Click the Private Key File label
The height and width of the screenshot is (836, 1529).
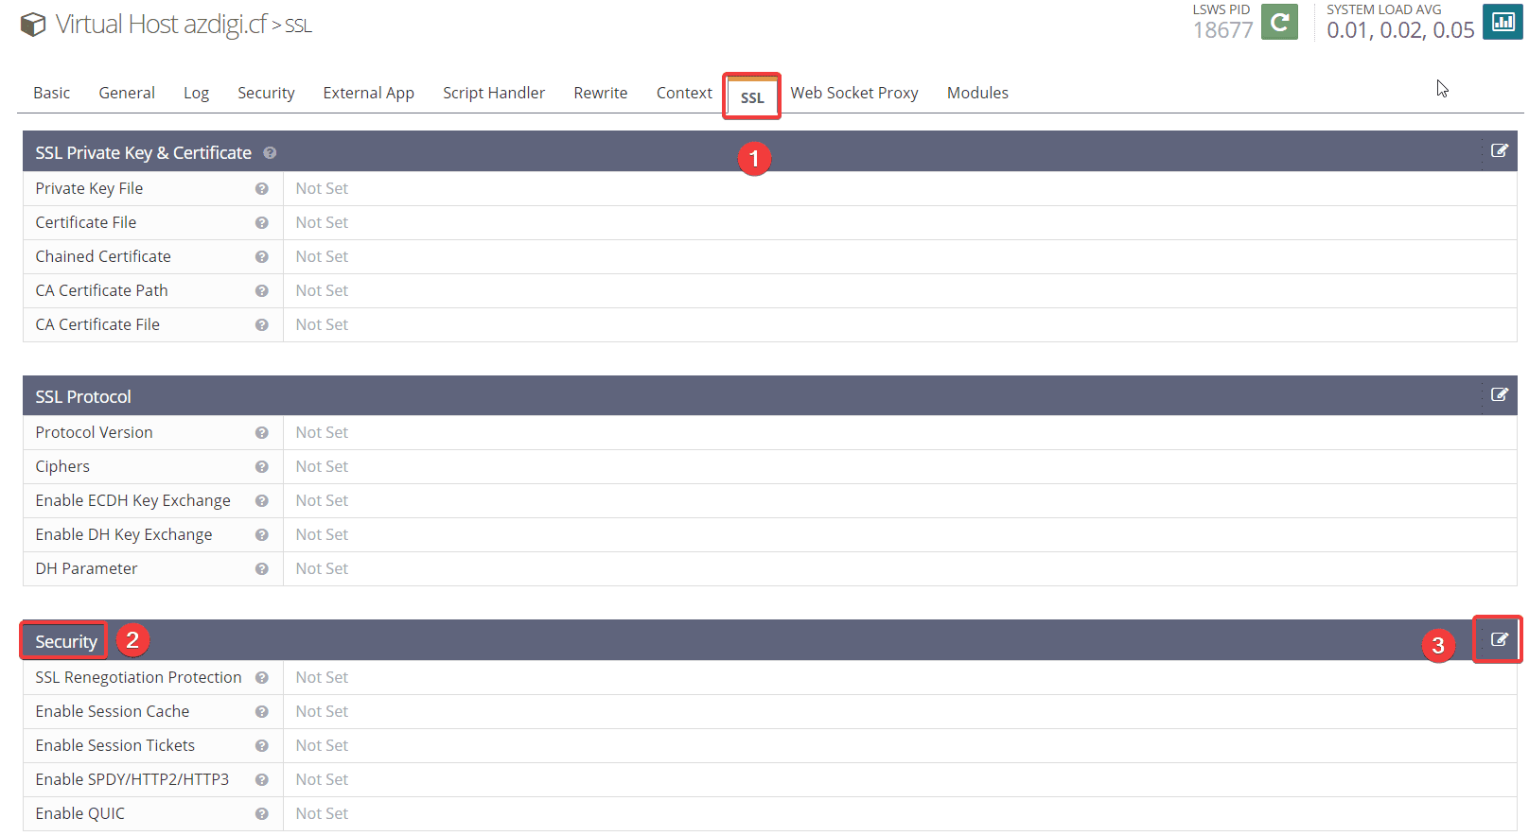89,188
